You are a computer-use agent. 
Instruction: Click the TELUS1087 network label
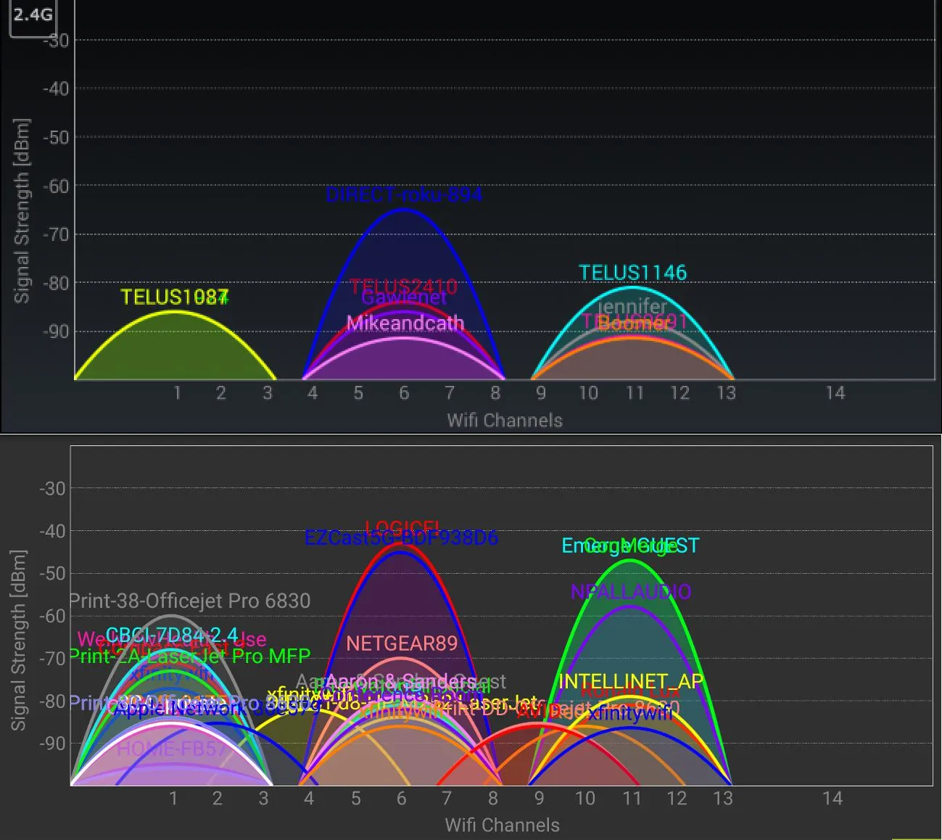pos(175,297)
